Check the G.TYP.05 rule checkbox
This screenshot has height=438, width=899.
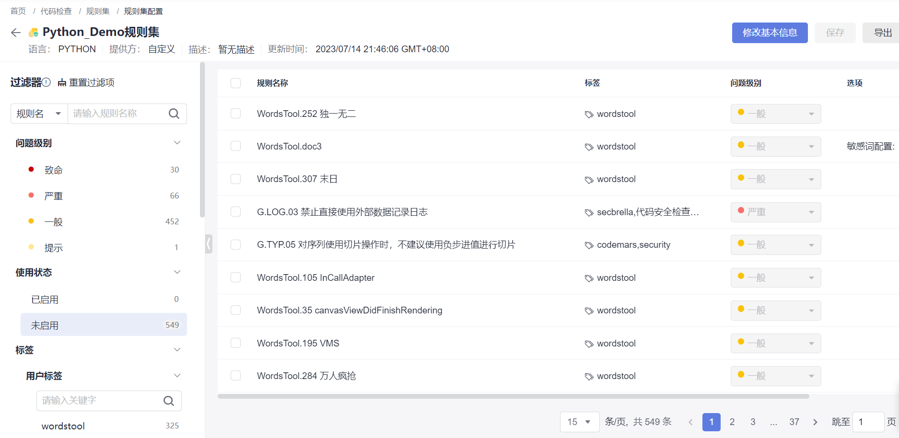[x=235, y=244]
